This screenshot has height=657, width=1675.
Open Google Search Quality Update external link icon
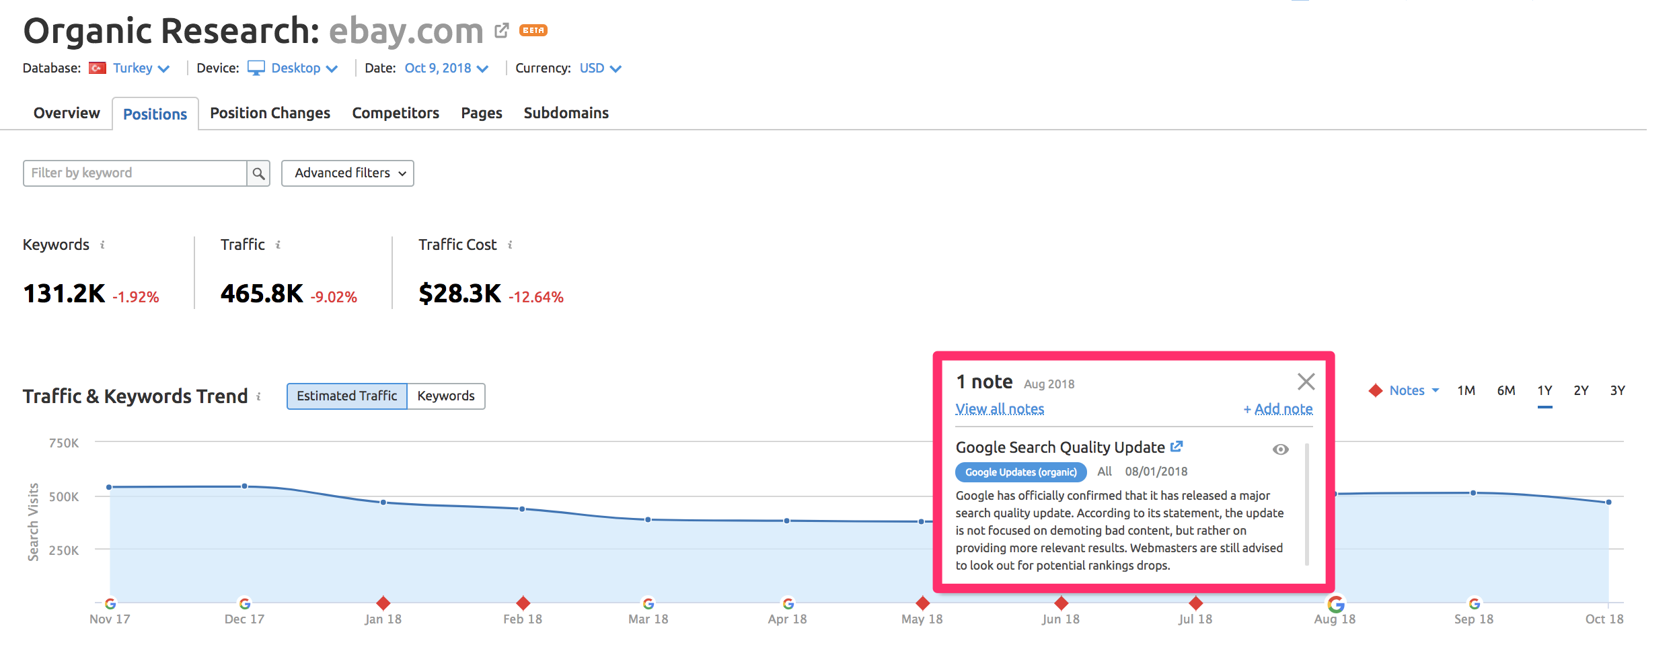pyautogui.click(x=1177, y=447)
